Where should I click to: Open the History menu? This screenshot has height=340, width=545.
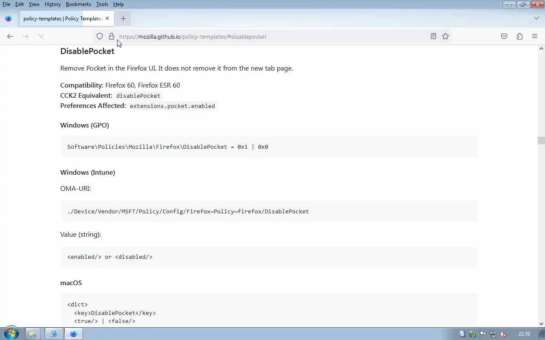pyautogui.click(x=52, y=4)
